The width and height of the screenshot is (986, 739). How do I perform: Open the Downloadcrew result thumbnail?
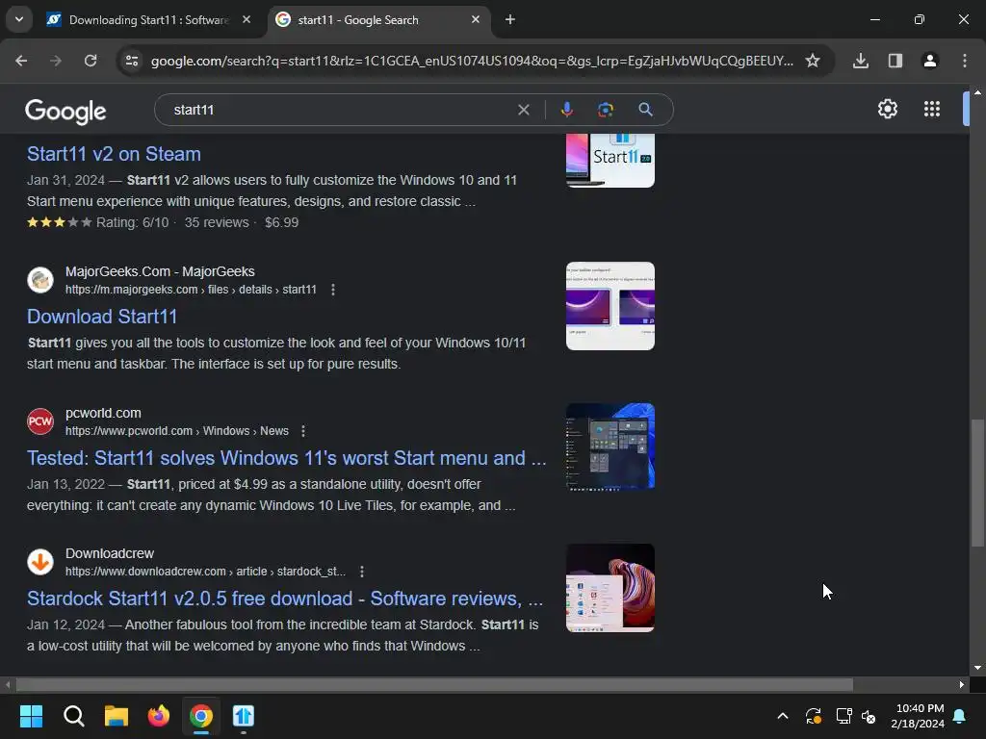click(x=610, y=588)
